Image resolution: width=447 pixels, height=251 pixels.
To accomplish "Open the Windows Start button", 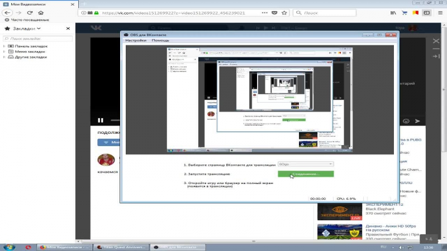I will 9,247.
